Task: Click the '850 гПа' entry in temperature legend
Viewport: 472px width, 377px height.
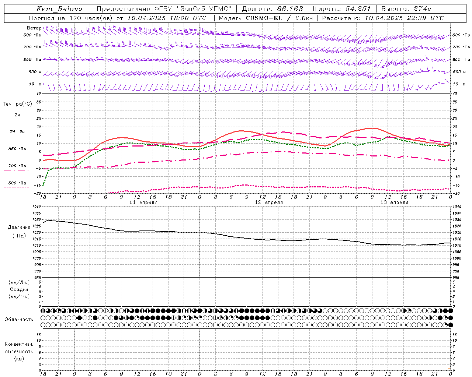Action: pos(17,149)
